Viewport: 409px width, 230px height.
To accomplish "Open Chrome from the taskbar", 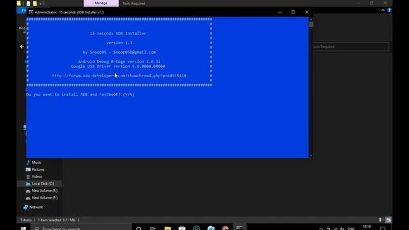I will click(x=226, y=228).
